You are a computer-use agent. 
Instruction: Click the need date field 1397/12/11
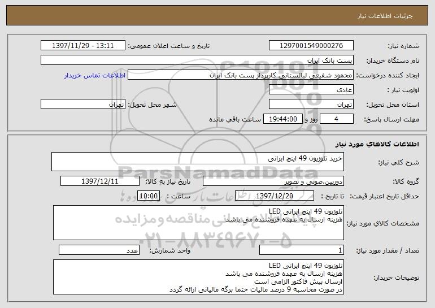100,181
